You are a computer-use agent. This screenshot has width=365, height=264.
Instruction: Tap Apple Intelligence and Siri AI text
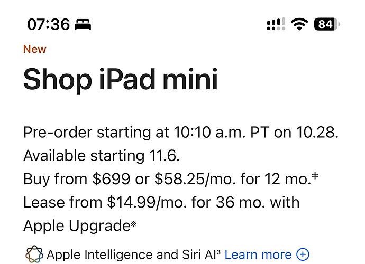tap(132, 254)
